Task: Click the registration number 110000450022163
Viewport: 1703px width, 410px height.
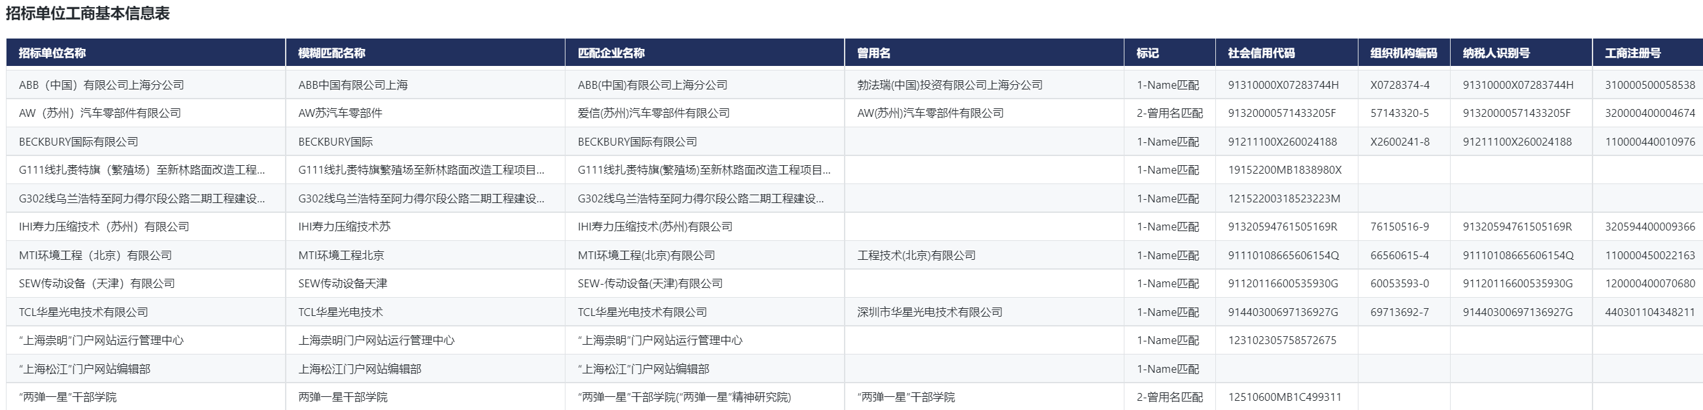Action: (x=1650, y=255)
